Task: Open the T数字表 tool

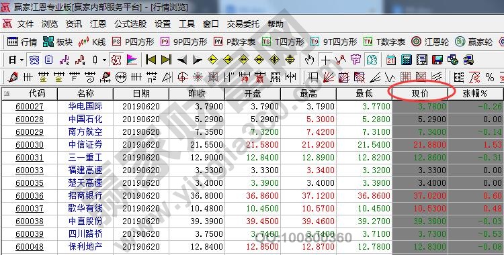Action: click(384, 42)
